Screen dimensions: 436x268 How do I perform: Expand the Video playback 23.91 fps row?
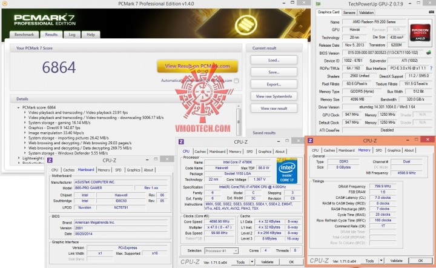(25, 112)
